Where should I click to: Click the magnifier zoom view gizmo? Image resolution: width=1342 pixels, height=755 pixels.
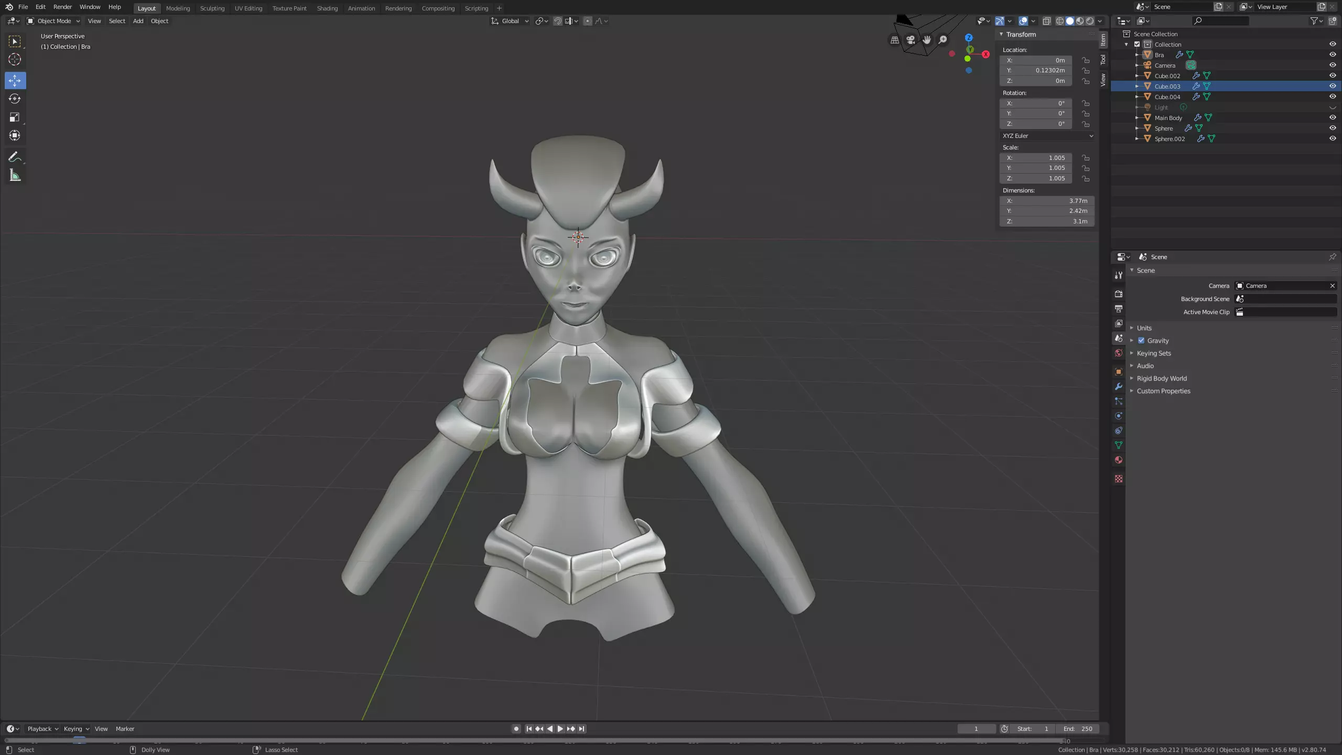click(943, 40)
